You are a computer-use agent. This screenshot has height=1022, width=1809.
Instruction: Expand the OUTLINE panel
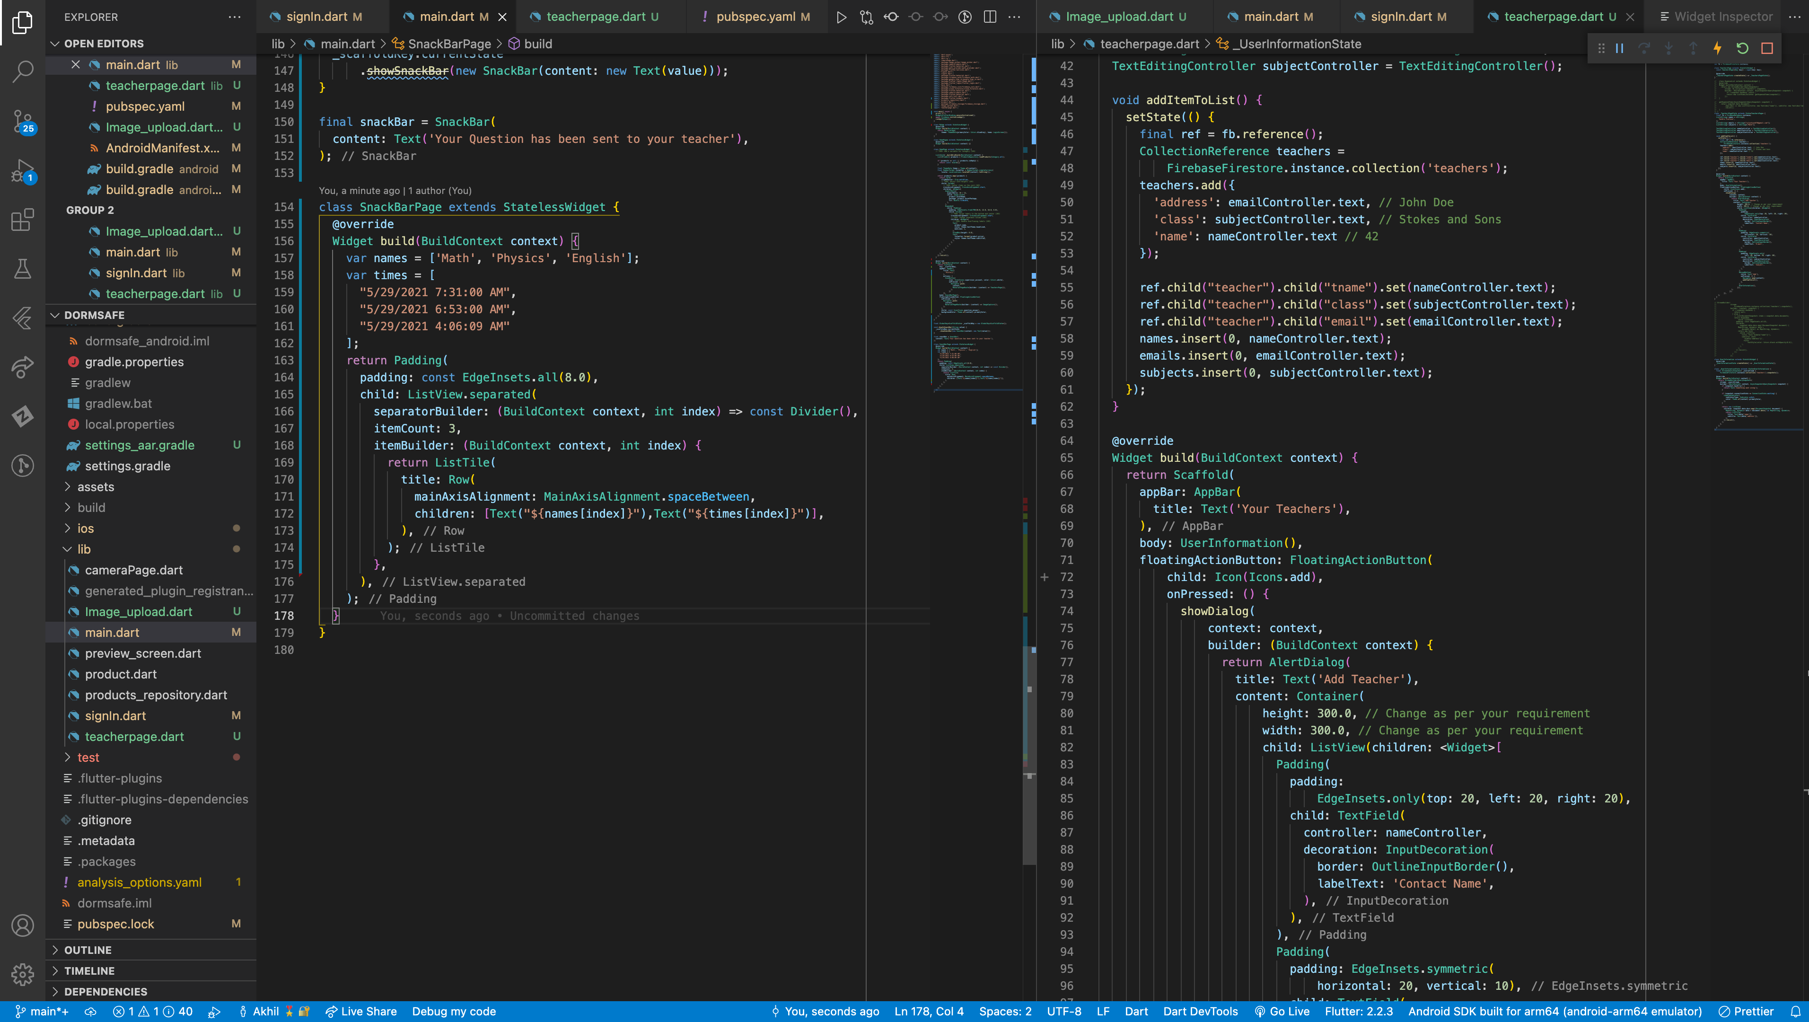click(x=88, y=950)
